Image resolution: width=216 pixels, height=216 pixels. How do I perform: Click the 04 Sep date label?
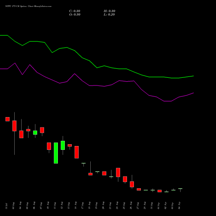tap(179, 206)
